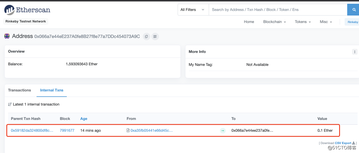This screenshot has width=359, height=153.
Task: Expand the Tokens menu
Action: pos(303,22)
